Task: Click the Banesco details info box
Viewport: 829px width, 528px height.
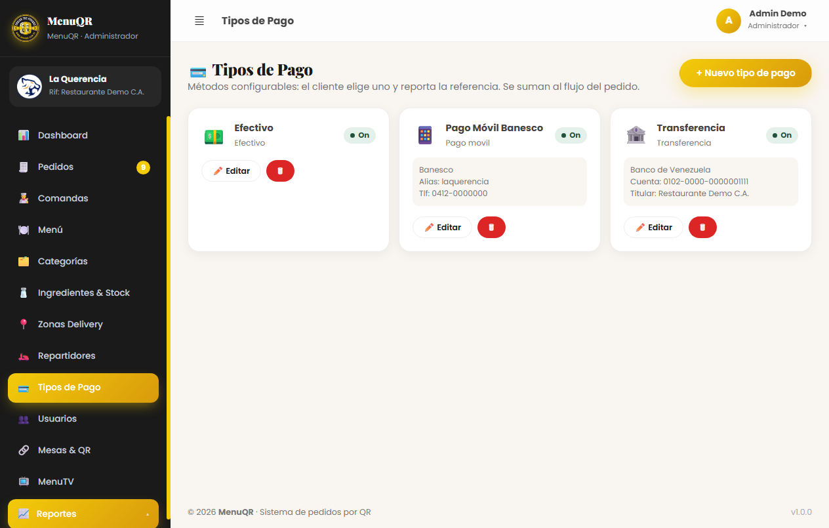Action: tap(500, 182)
